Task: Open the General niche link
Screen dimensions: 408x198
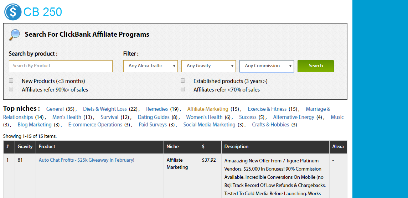Action: [x=55, y=109]
